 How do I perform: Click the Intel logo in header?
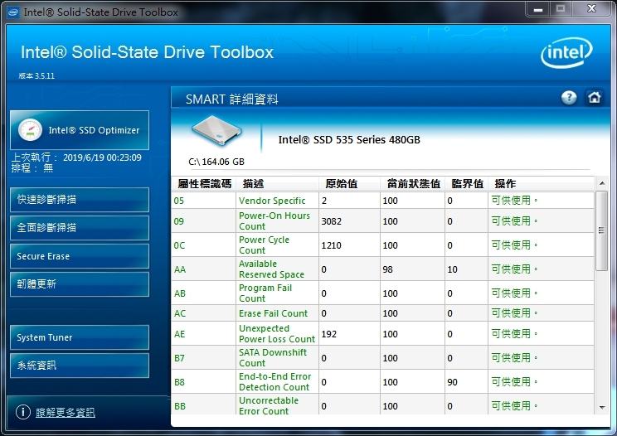[x=566, y=53]
